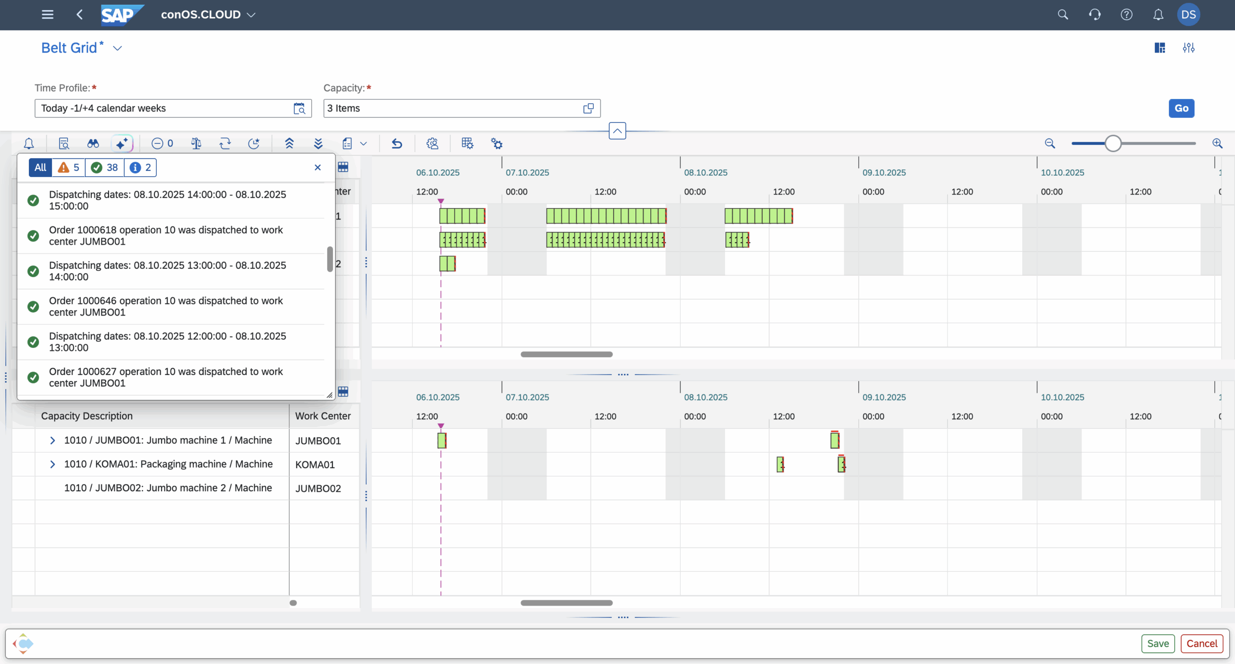Expand KOMA01 Packaging machine row
The width and height of the screenshot is (1235, 664).
53,464
